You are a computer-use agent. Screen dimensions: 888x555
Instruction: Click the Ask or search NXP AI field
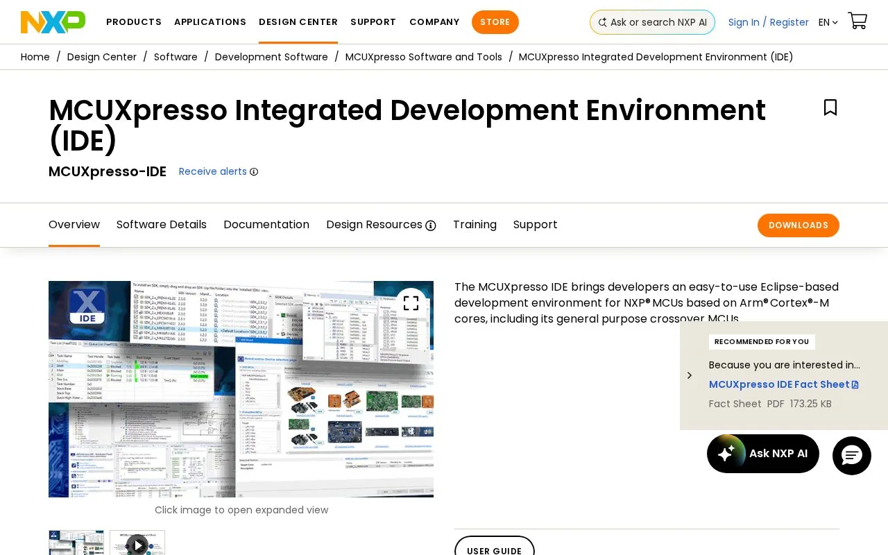click(x=652, y=22)
